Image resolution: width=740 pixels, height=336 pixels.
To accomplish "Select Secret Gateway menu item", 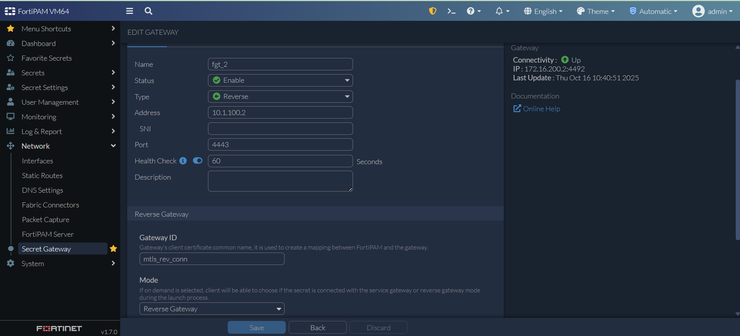I will click(x=63, y=249).
